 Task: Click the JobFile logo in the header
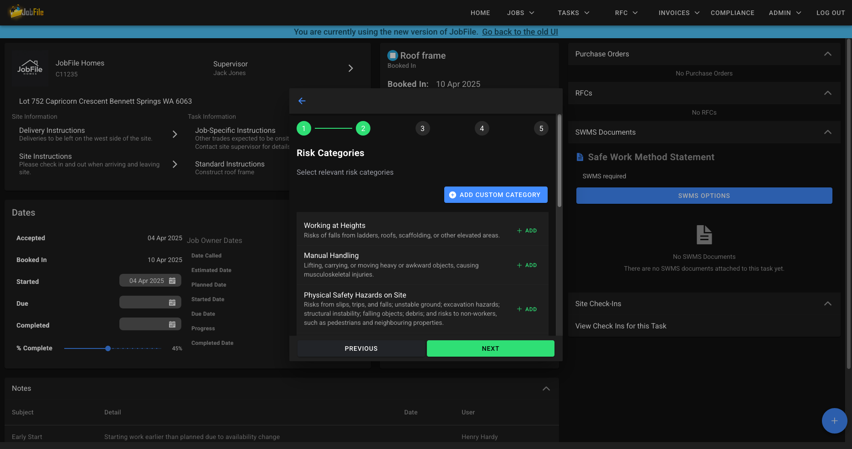click(26, 12)
